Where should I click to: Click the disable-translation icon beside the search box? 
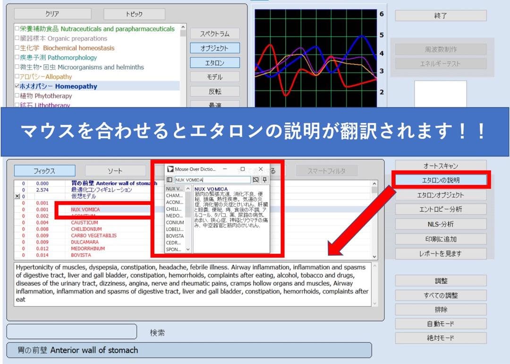pos(256,180)
